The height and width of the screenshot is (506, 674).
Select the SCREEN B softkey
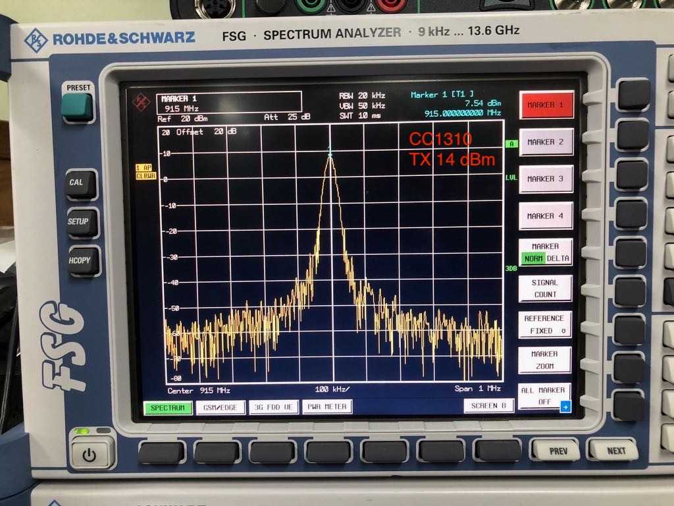(489, 405)
